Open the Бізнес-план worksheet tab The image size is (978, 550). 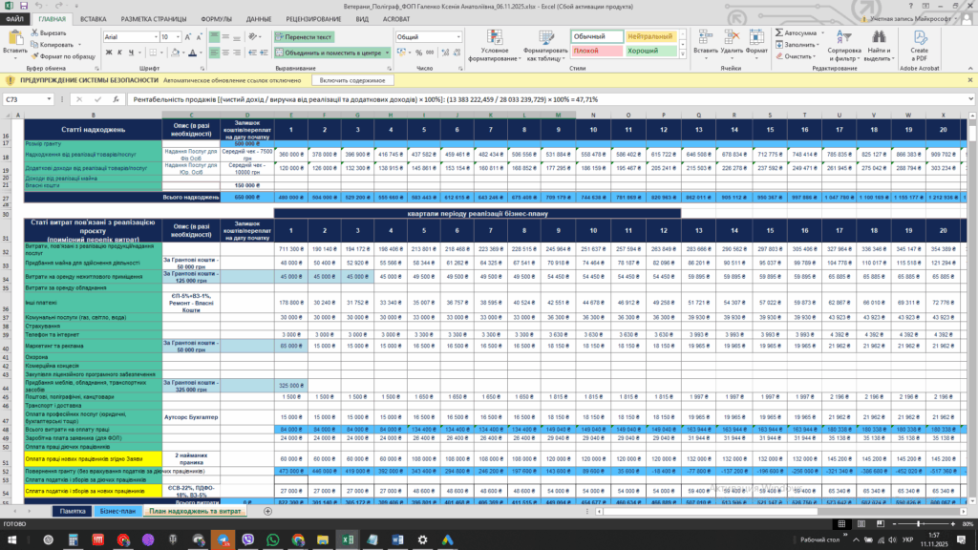117,511
